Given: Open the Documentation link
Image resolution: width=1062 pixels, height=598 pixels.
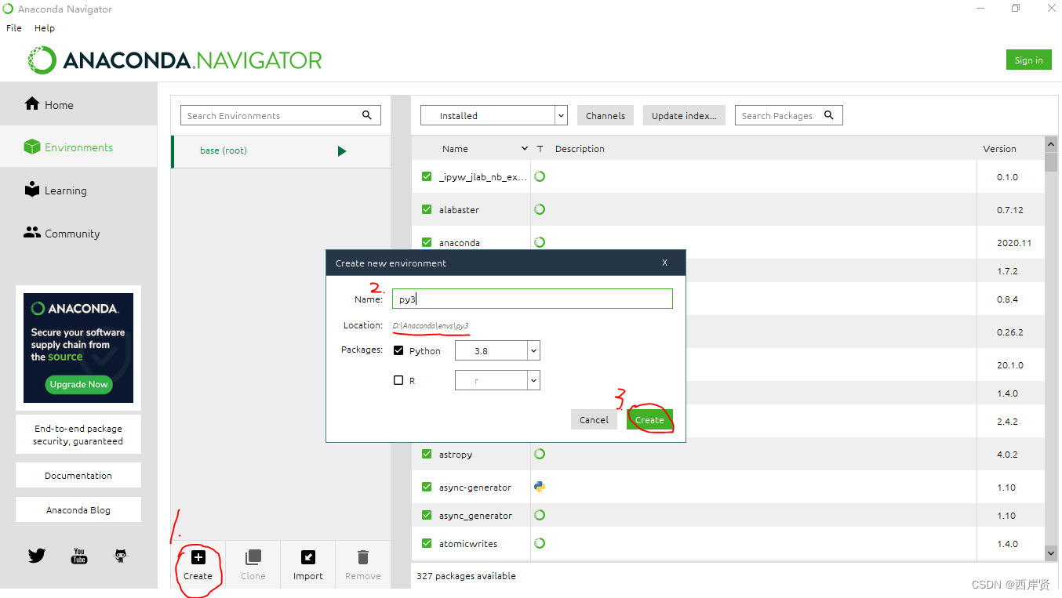Looking at the screenshot, I should click(x=78, y=475).
